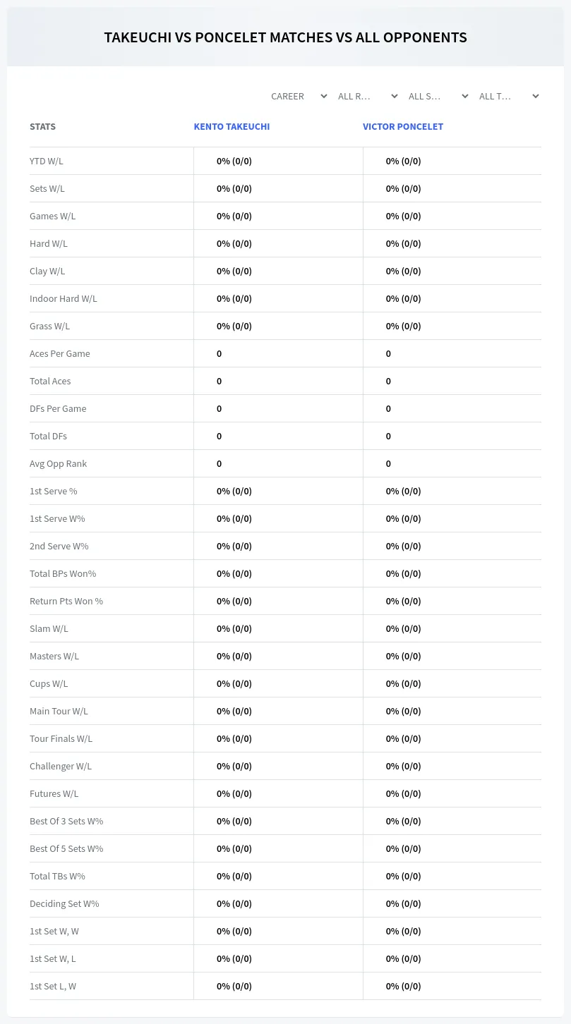Open the ALL S... filter dropdown
This screenshot has width=571, height=1024.
(438, 96)
